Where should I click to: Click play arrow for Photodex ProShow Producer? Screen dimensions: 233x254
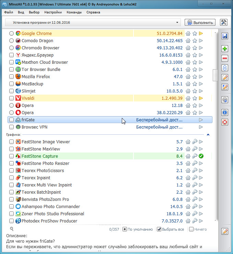tap(201, 221)
